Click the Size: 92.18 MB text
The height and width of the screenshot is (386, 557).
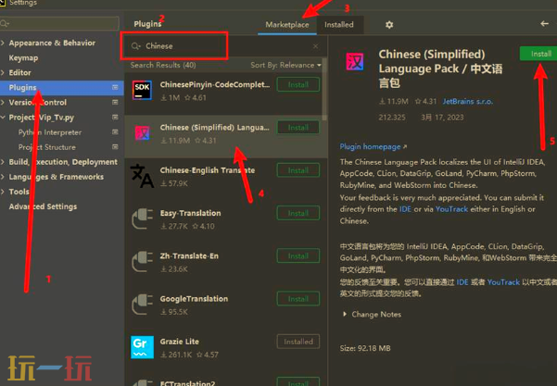coord(365,348)
